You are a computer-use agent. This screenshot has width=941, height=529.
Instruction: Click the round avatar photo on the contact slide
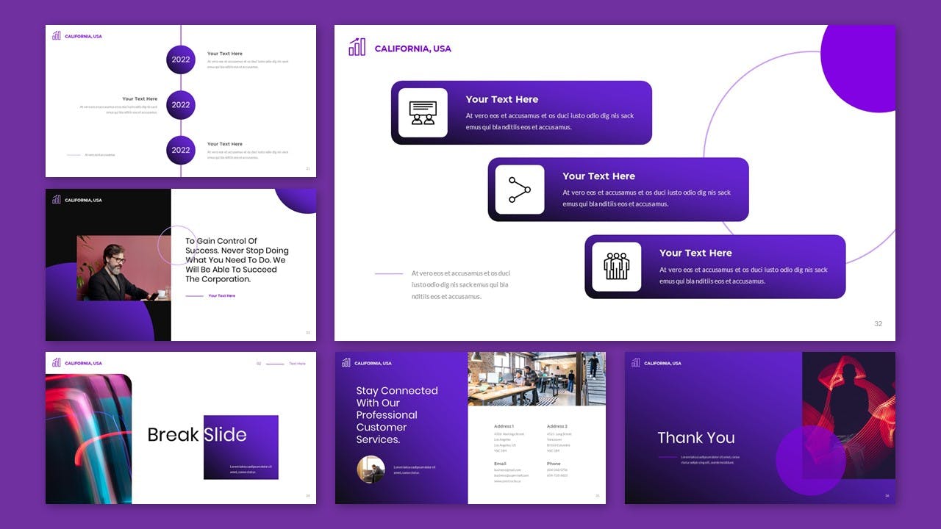[371, 469]
